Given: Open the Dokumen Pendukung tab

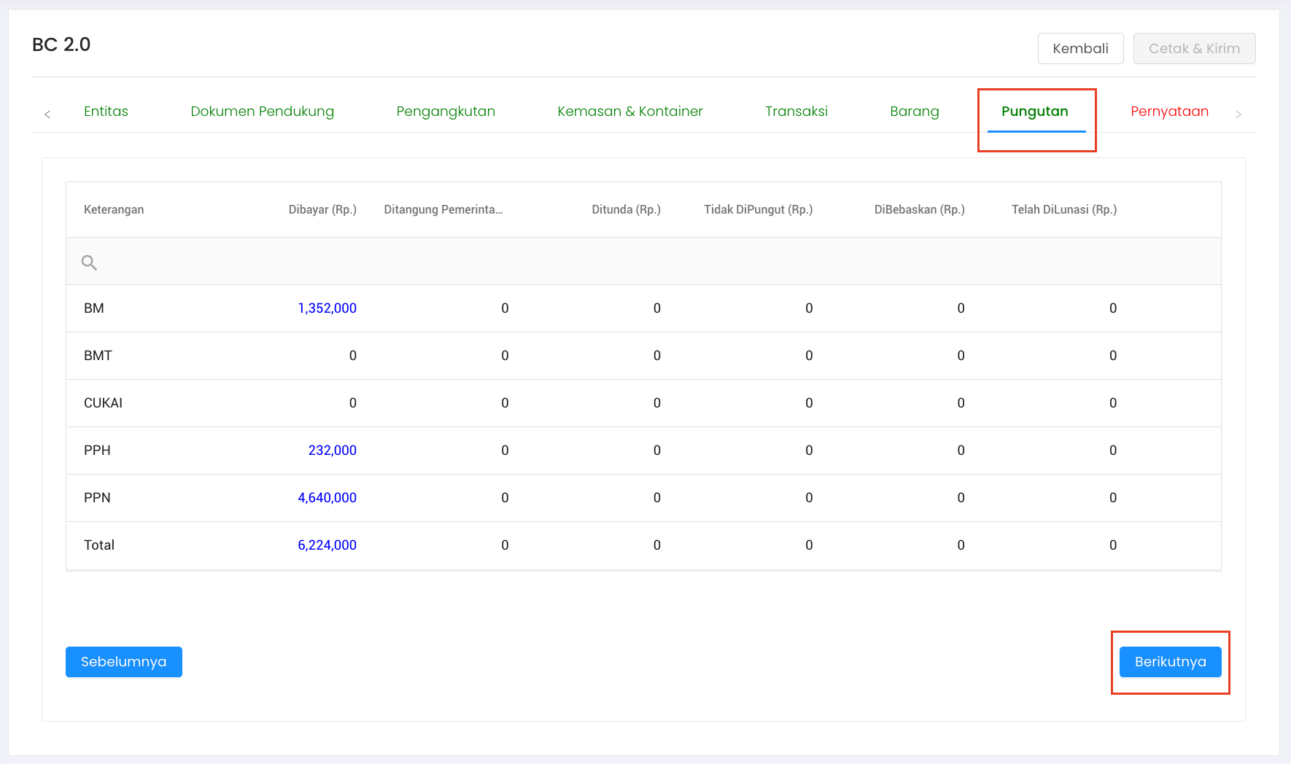Looking at the screenshot, I should coord(262,112).
